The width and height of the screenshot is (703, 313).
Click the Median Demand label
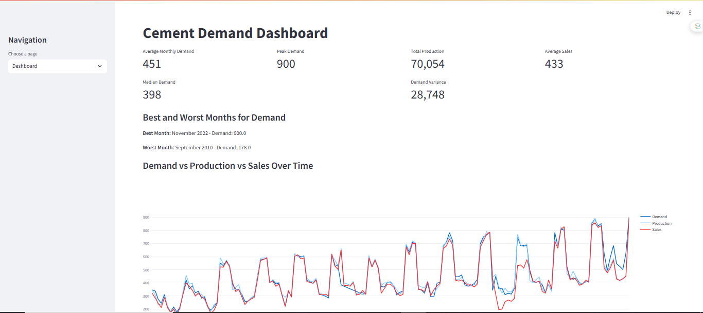tap(159, 82)
